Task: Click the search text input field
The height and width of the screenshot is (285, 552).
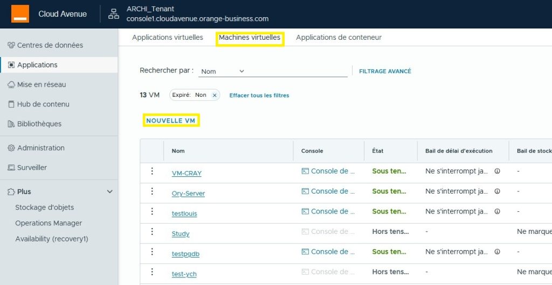Action: pyautogui.click(x=296, y=71)
